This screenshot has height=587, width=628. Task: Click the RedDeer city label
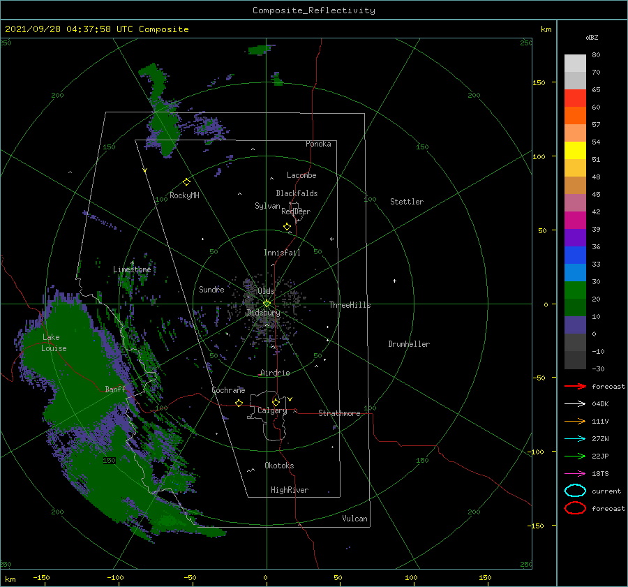[296, 211]
